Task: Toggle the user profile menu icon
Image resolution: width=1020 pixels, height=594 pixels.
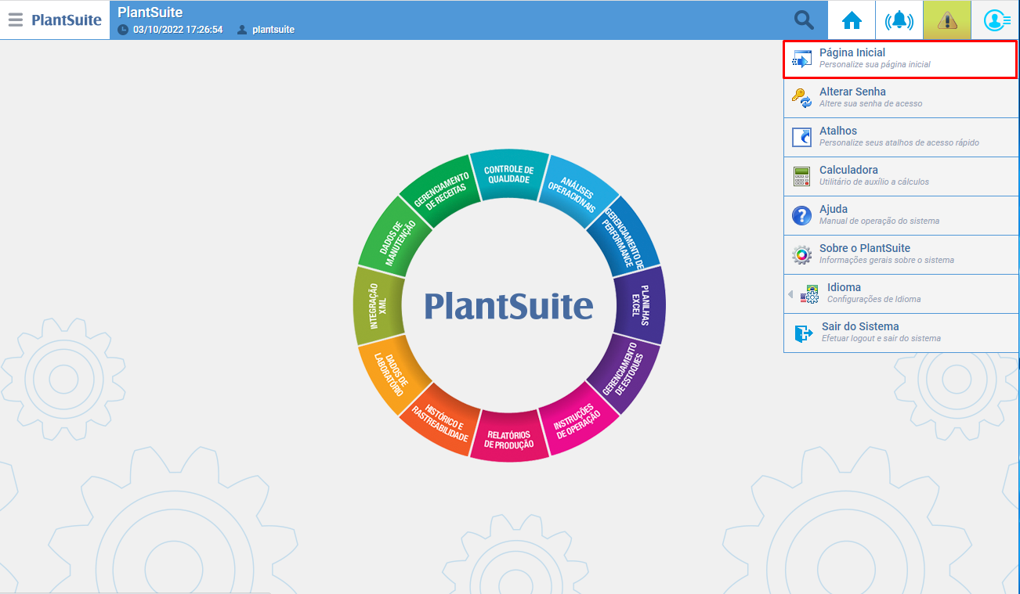Action: 996,20
